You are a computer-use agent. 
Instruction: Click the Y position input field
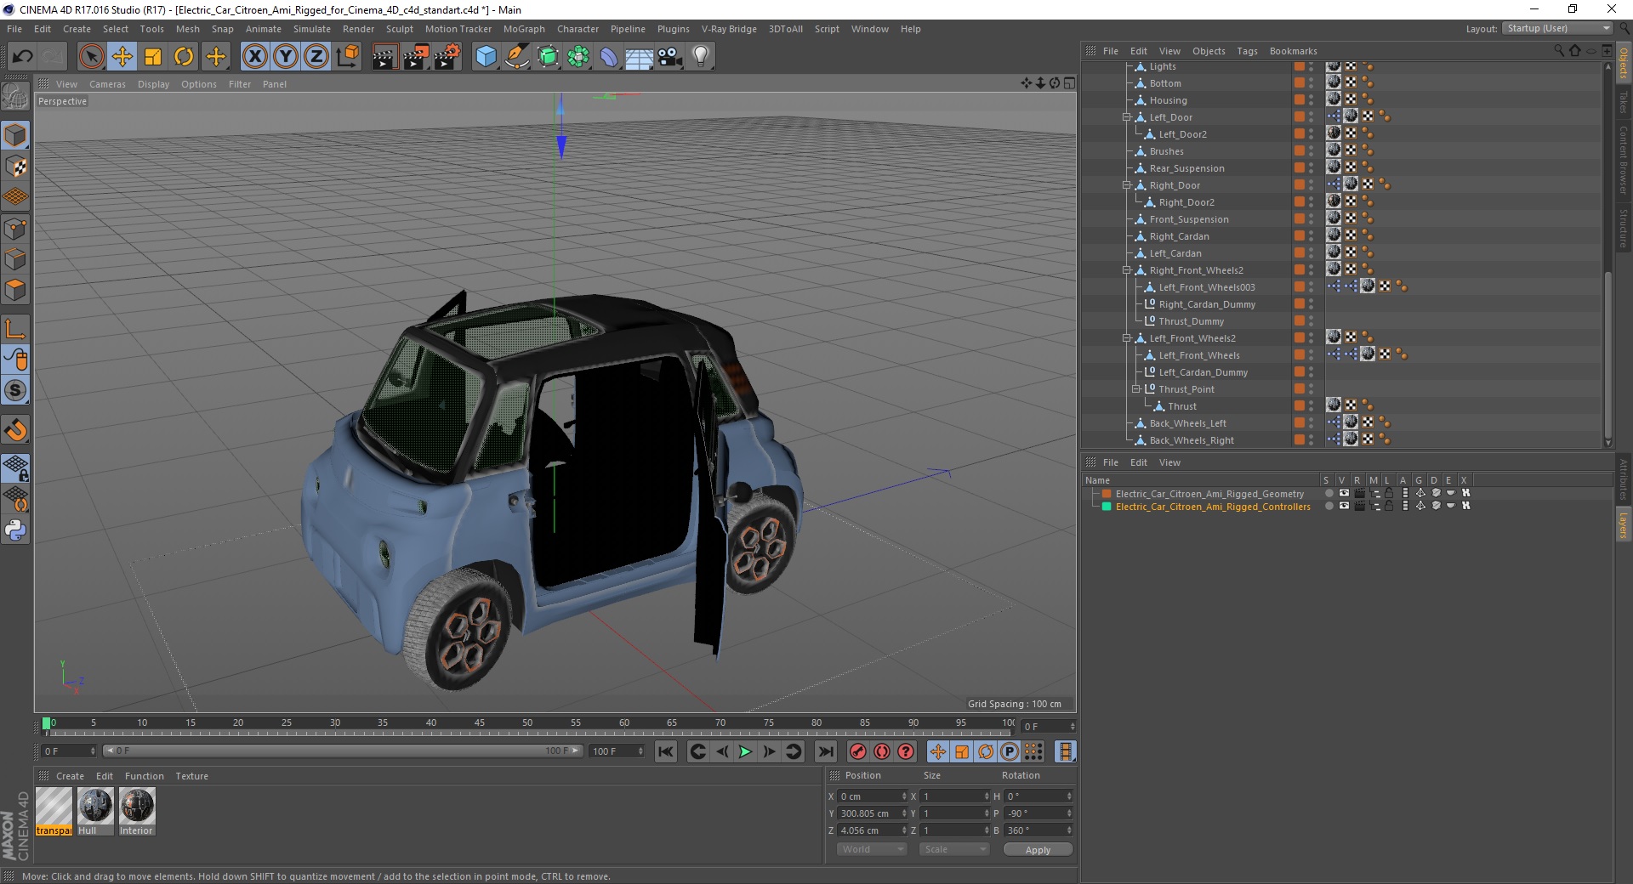(873, 813)
